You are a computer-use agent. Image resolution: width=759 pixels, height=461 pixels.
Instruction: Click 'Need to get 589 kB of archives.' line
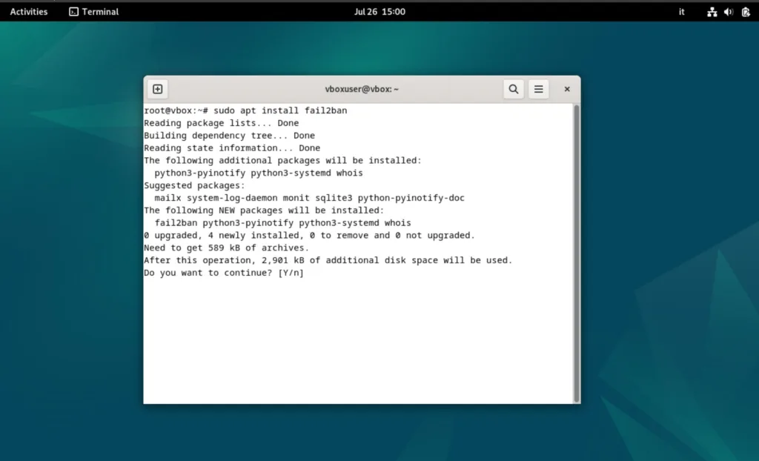[226, 248]
